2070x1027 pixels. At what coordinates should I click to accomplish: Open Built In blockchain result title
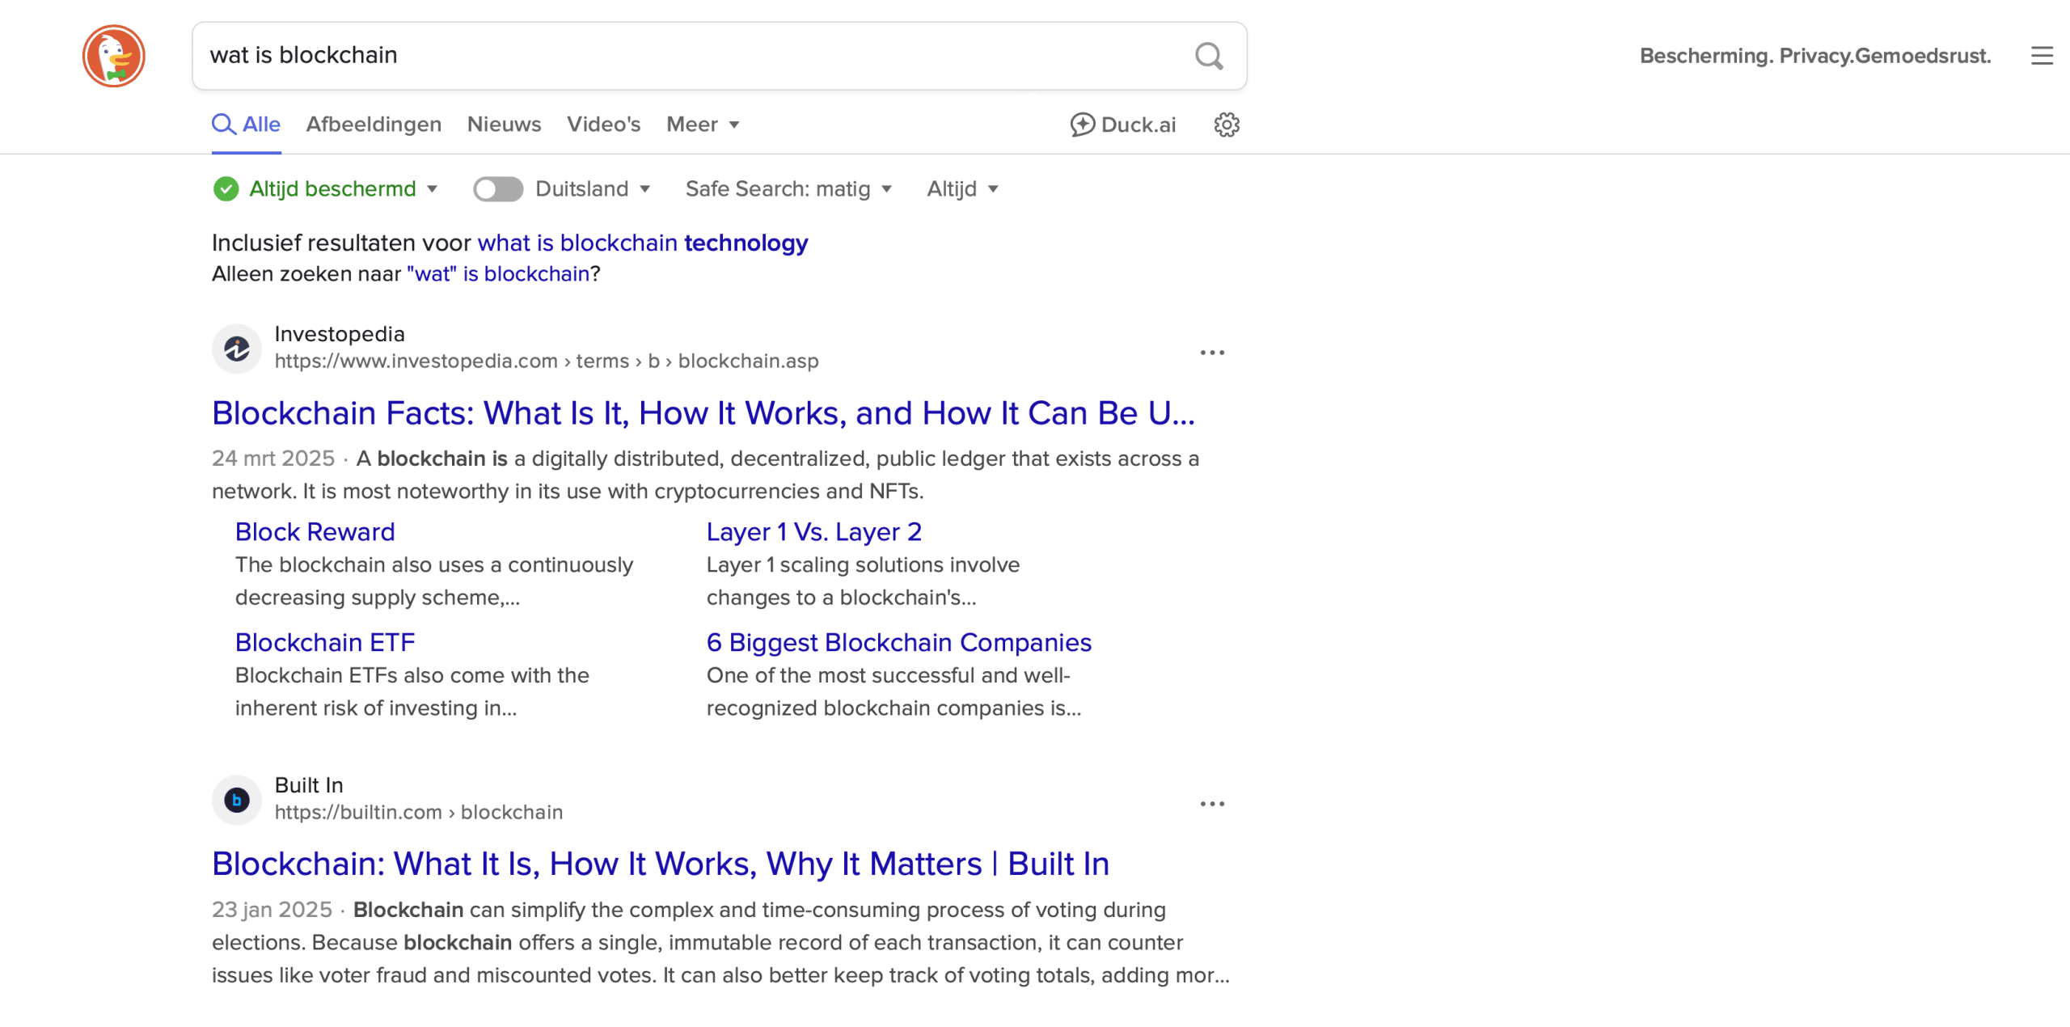coord(661,864)
